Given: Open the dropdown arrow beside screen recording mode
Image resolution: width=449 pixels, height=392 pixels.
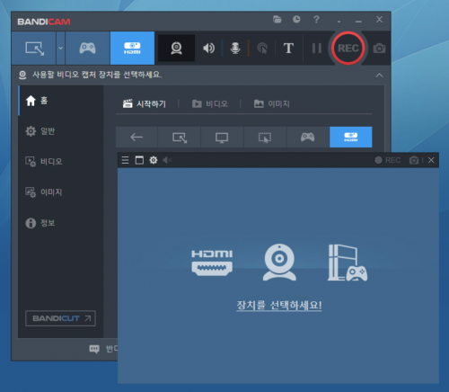Looking at the screenshot, I should [x=60, y=48].
